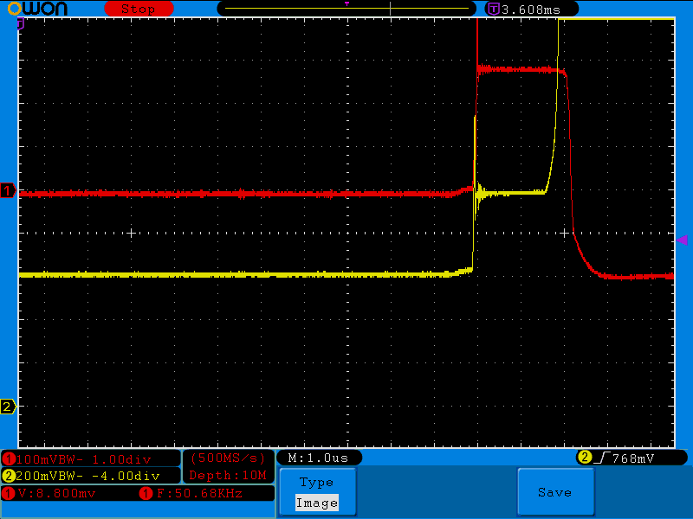693x519 pixels.
Task: Click the F:50.68KHz frequency readout
Action: pos(199,493)
